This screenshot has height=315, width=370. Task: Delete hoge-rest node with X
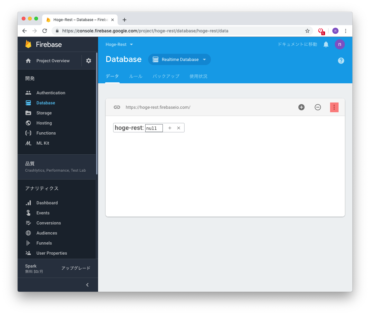point(179,128)
